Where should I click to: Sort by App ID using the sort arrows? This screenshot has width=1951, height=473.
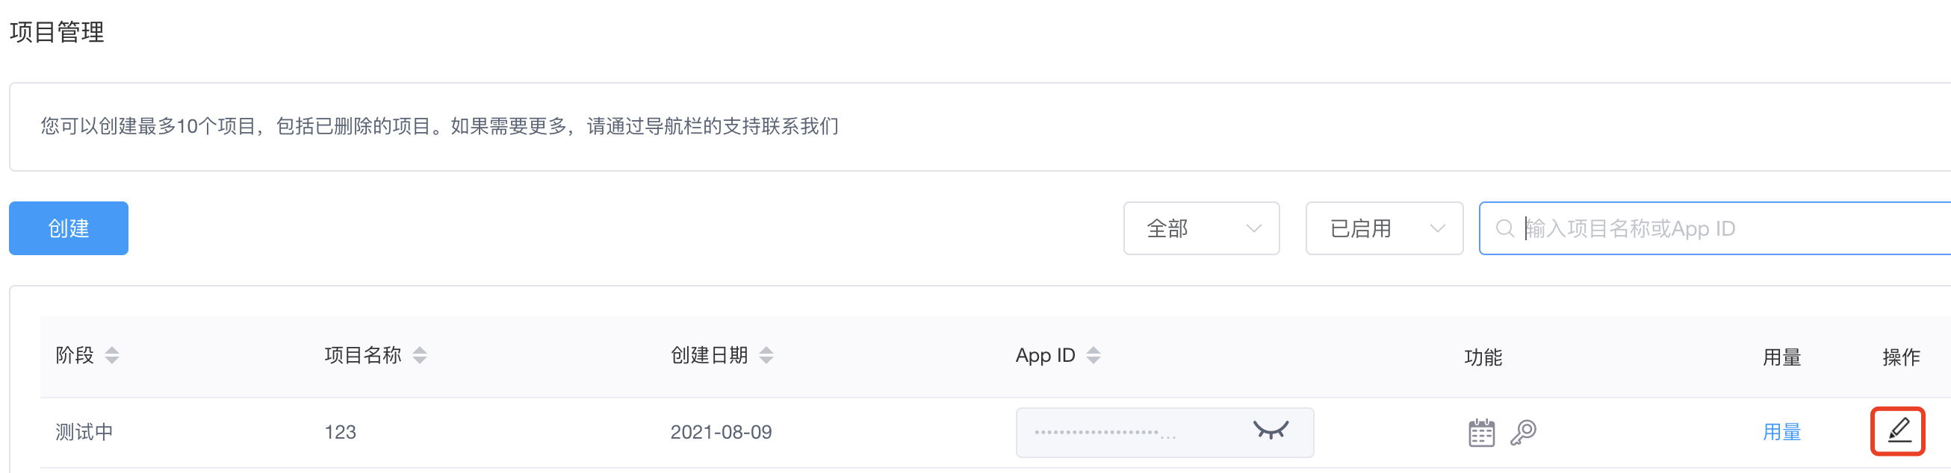(x=1093, y=355)
